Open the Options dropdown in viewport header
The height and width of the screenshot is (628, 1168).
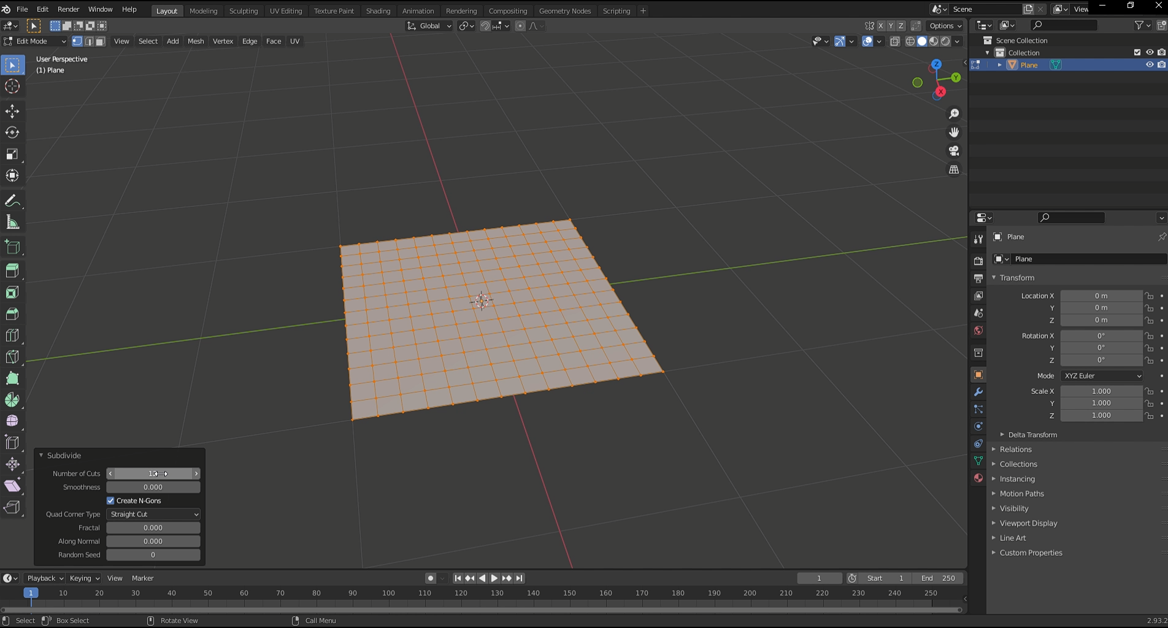945,26
